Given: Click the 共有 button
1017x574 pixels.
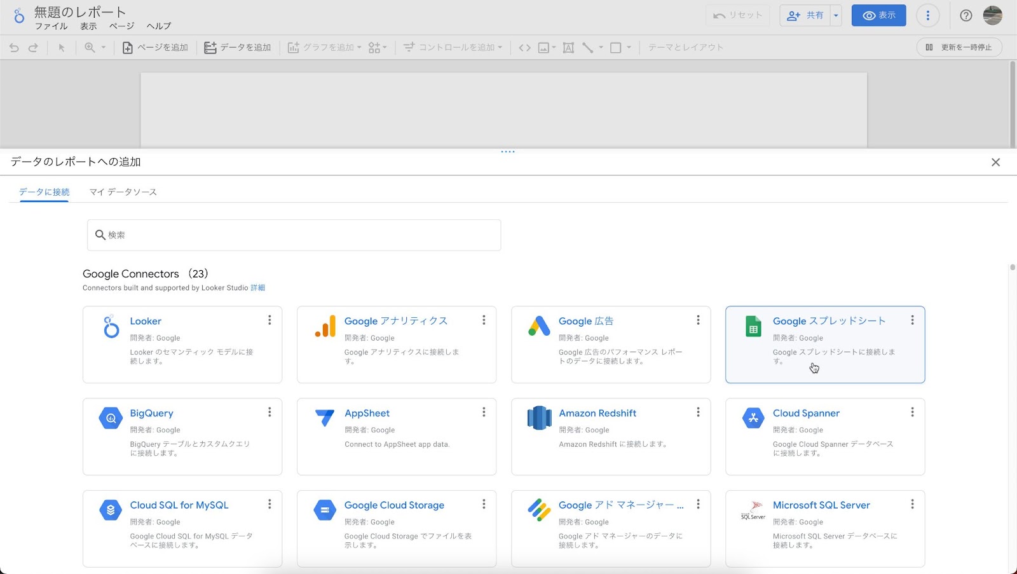Looking at the screenshot, I should click(x=806, y=15).
